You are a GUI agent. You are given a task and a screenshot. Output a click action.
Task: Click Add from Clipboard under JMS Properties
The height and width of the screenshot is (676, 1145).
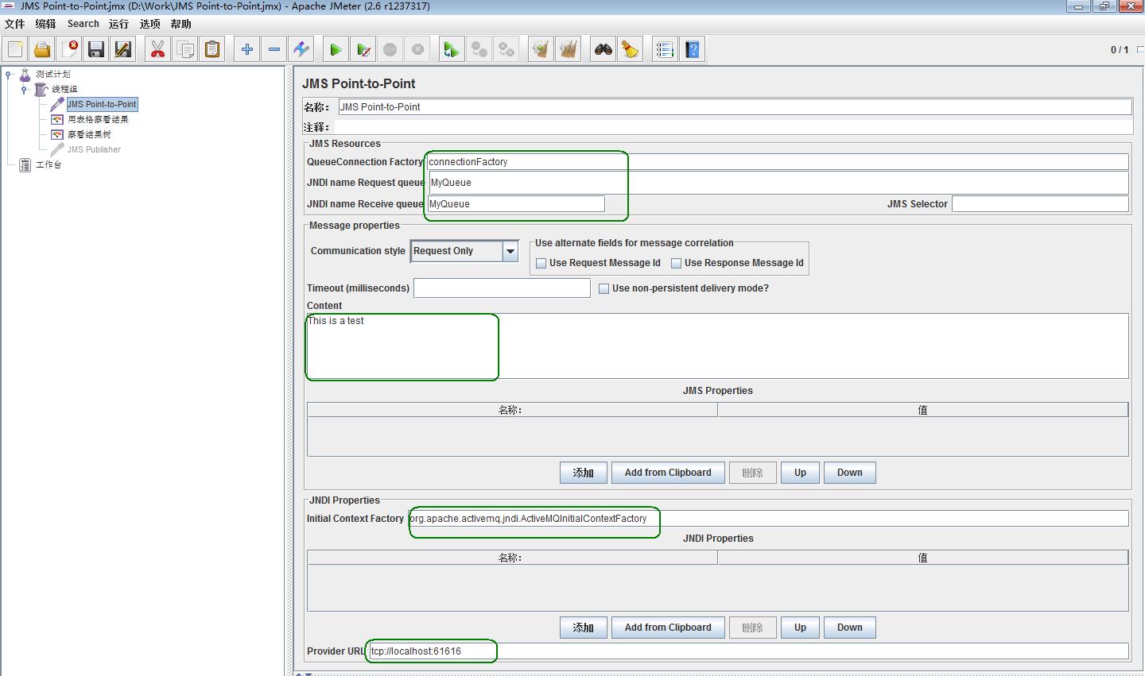[x=667, y=473]
